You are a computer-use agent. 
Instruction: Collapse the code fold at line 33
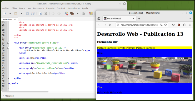(x=8, y=43)
